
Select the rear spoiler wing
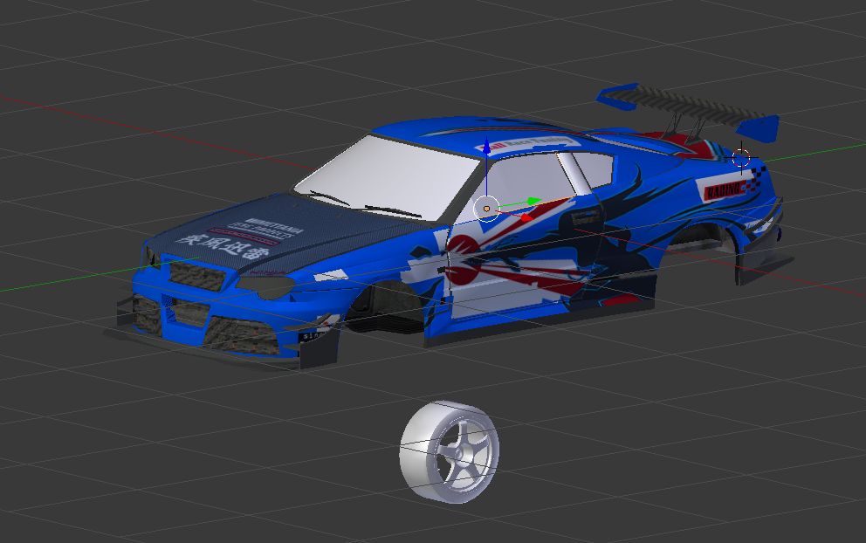tap(690, 112)
